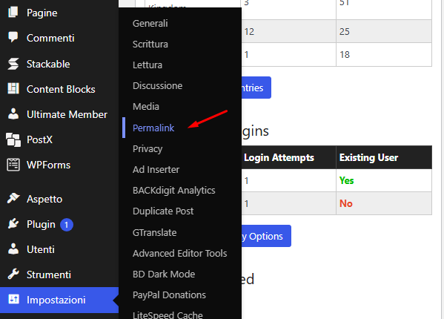Click the Plugin update count badge
The image size is (444, 319).
pyautogui.click(x=66, y=225)
